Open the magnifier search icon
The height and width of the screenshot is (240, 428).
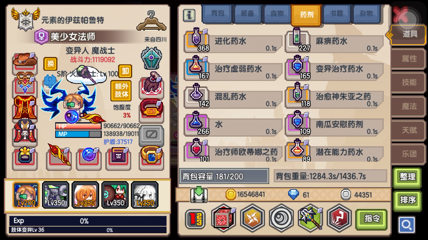pos(407,225)
